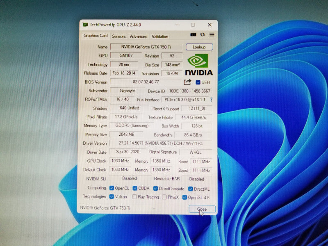Click the Lookup button
The image size is (328, 246).
pyautogui.click(x=199, y=47)
